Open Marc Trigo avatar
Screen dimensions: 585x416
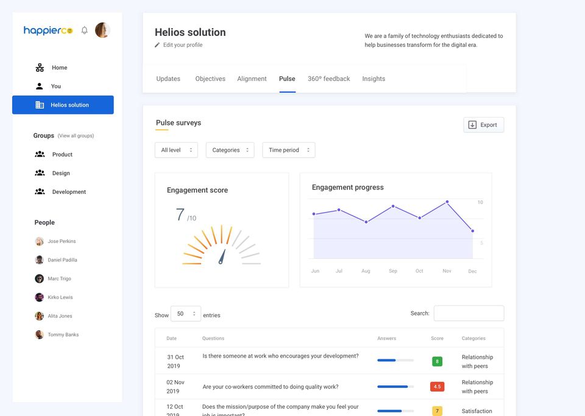tap(39, 278)
